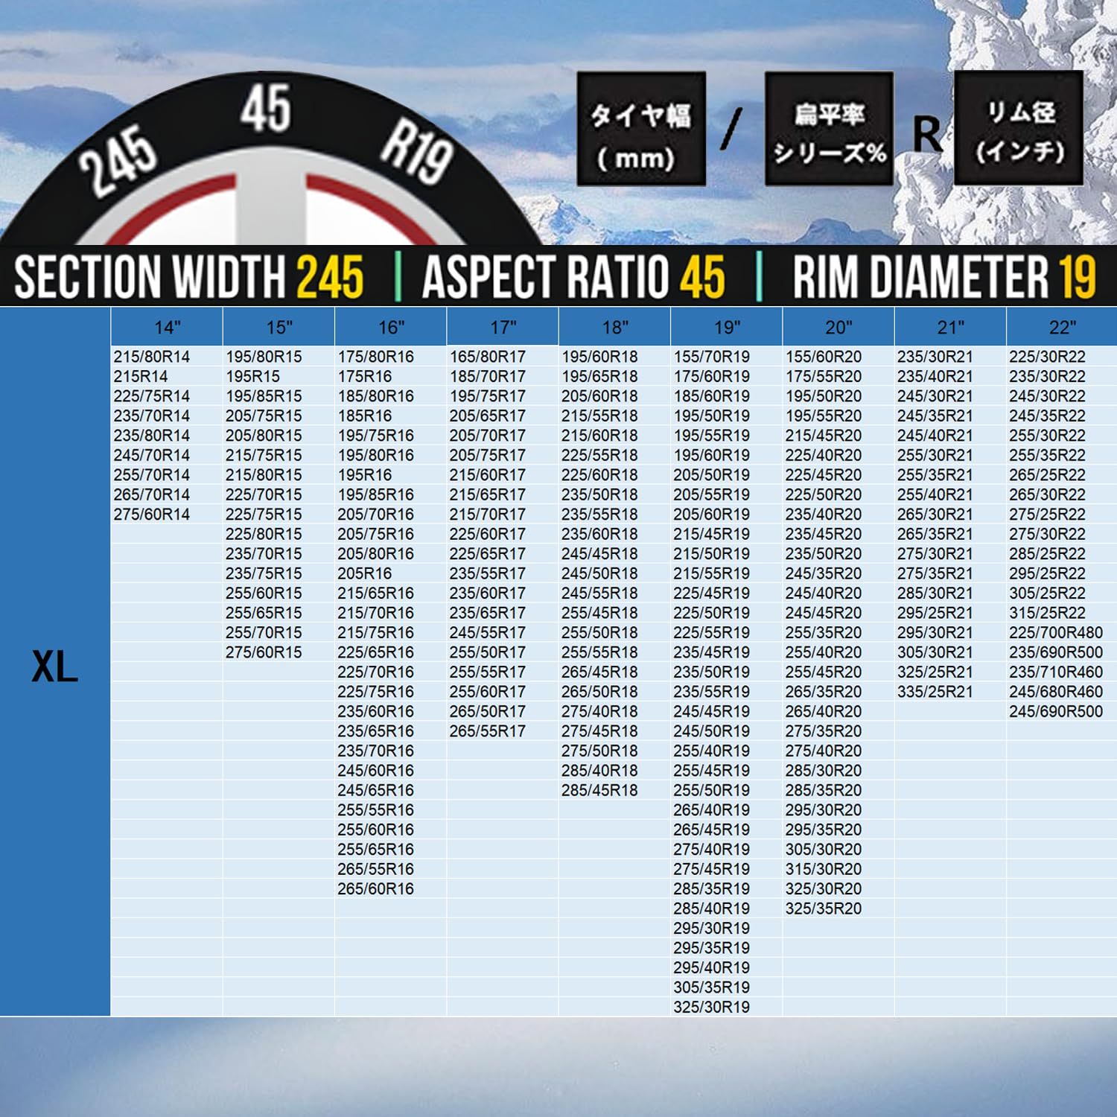Click the リム径 (インチ) box
Image resolution: width=1117 pixels, height=1117 pixels.
coord(1019,129)
